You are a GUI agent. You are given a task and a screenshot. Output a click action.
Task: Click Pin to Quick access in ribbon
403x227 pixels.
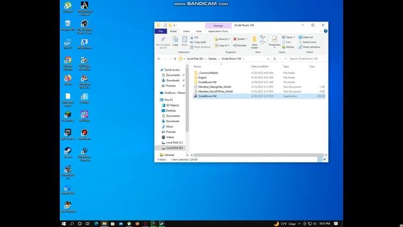163,42
